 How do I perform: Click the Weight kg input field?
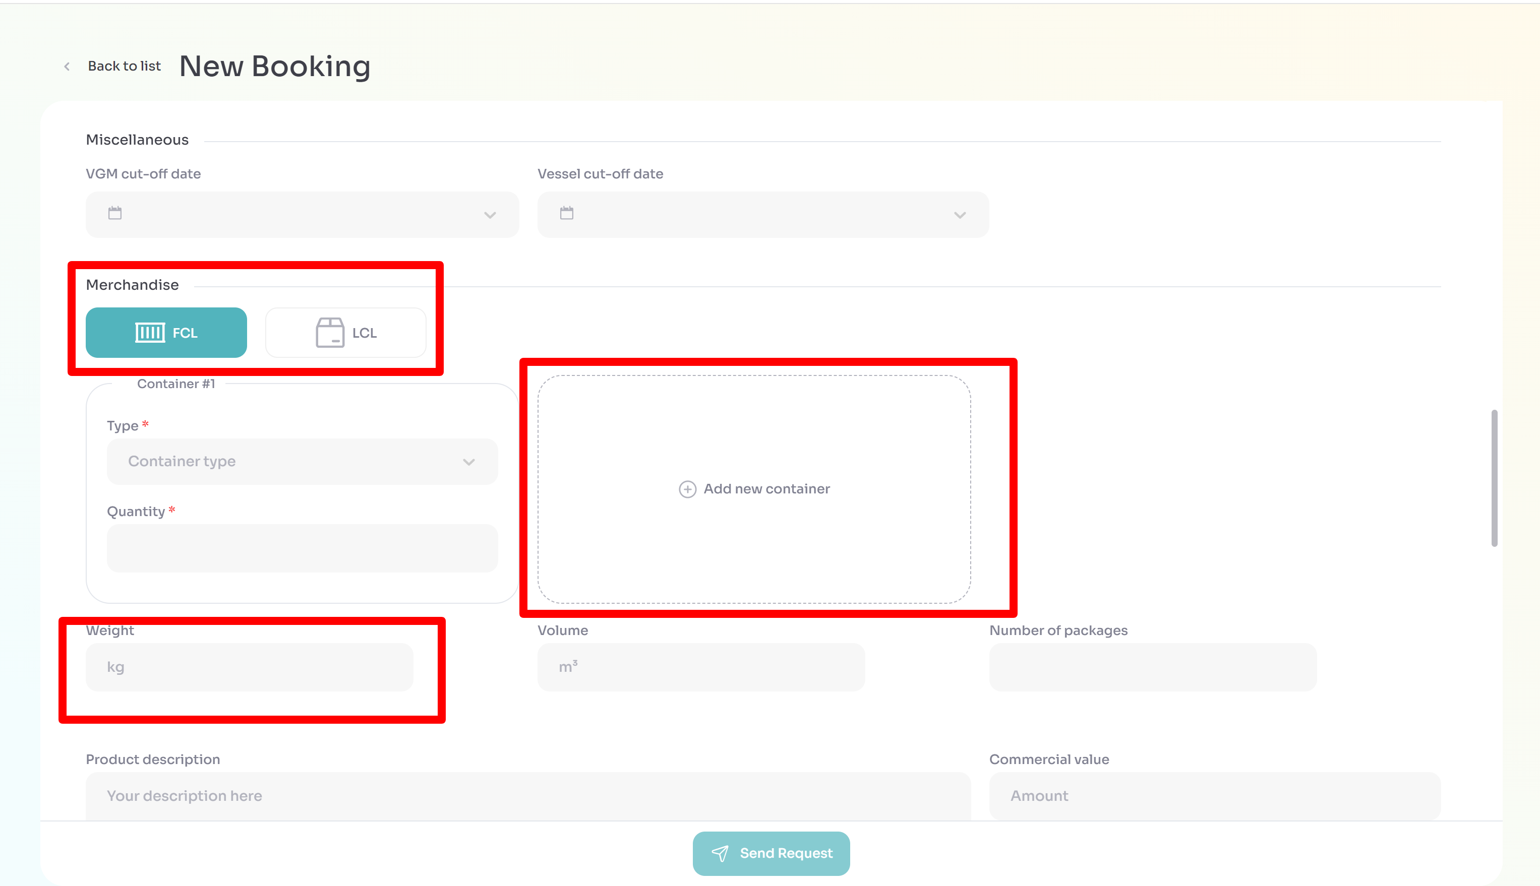250,666
